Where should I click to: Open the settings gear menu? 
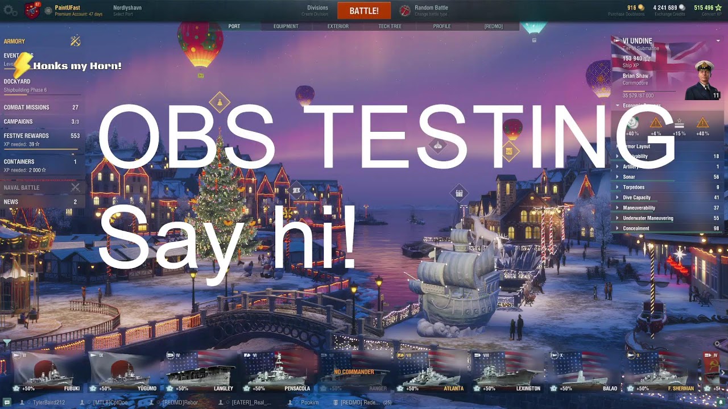click(x=11, y=11)
